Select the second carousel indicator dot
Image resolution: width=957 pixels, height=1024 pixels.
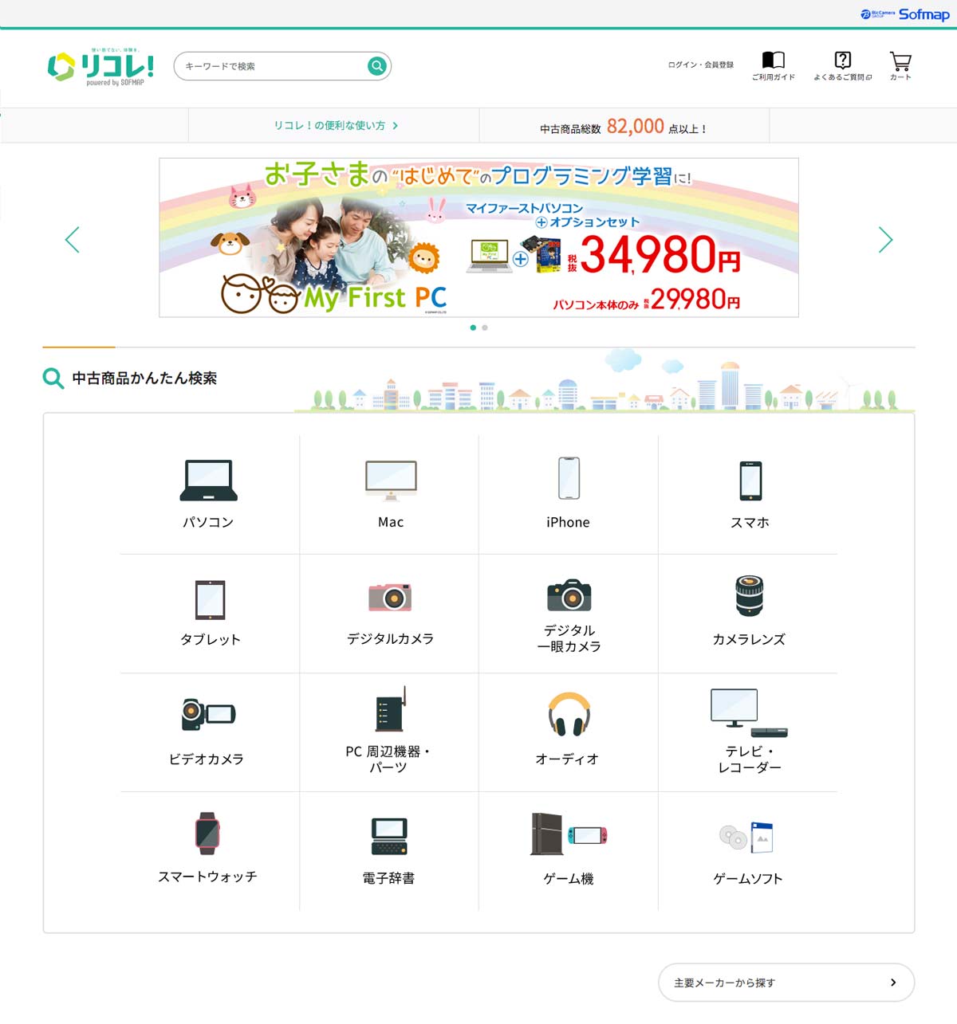[x=485, y=328]
